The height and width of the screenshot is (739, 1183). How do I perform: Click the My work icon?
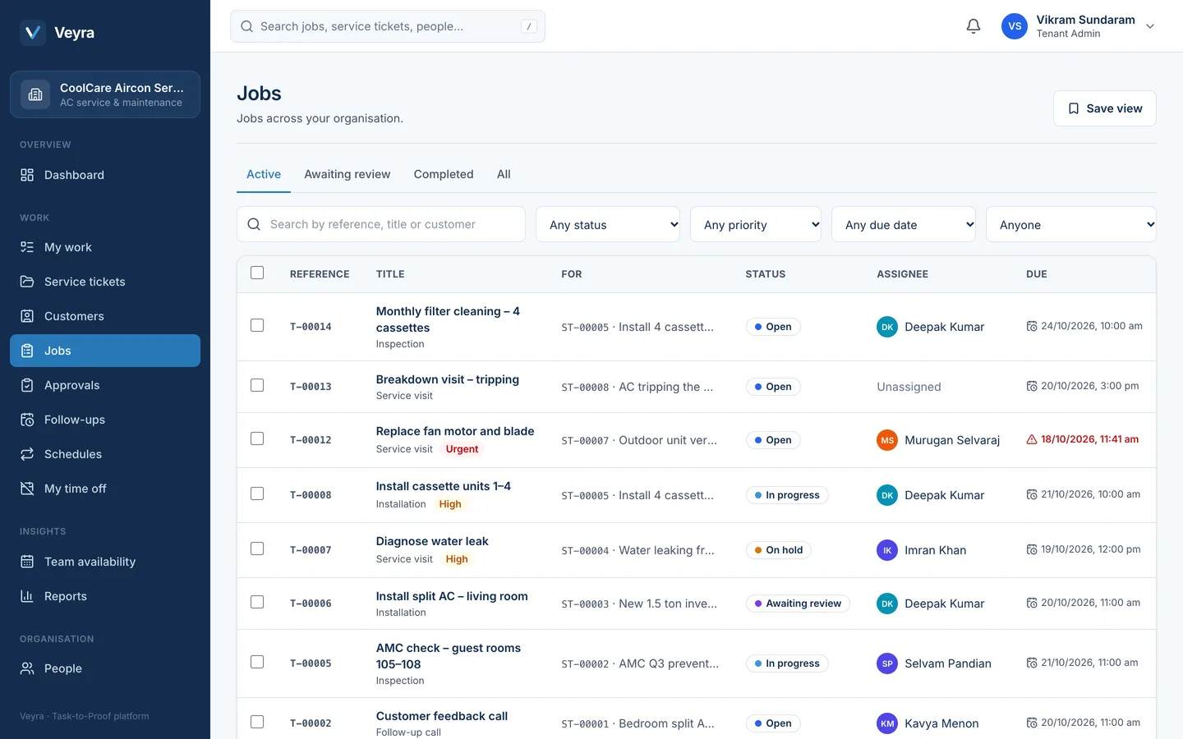click(27, 247)
